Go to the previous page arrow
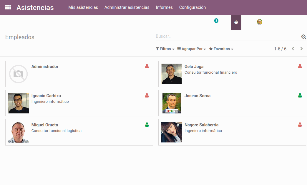307x185 pixels. tap(293, 49)
